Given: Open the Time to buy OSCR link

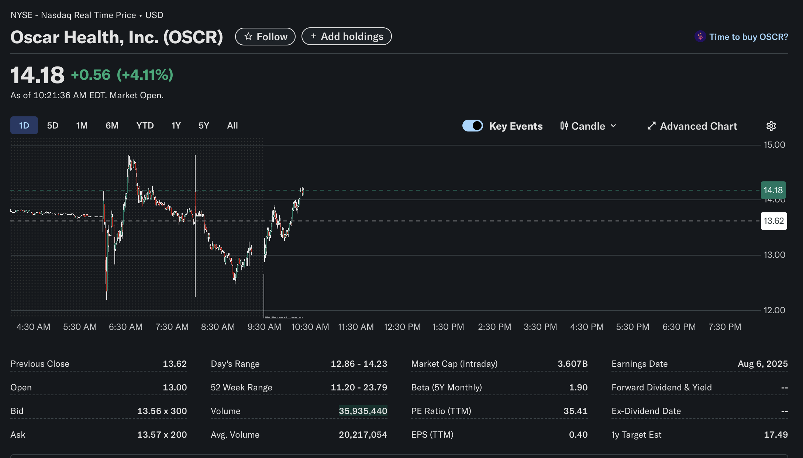Looking at the screenshot, I should point(748,37).
